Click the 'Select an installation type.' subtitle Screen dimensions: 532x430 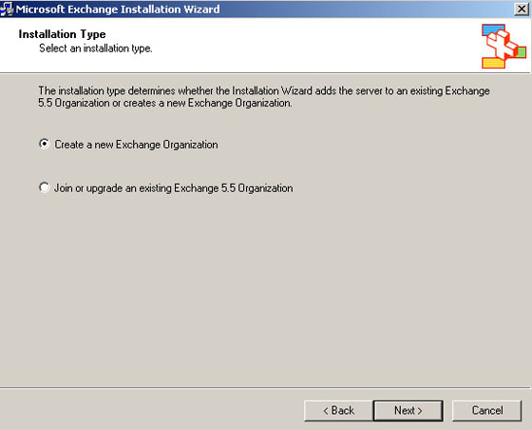coord(96,49)
